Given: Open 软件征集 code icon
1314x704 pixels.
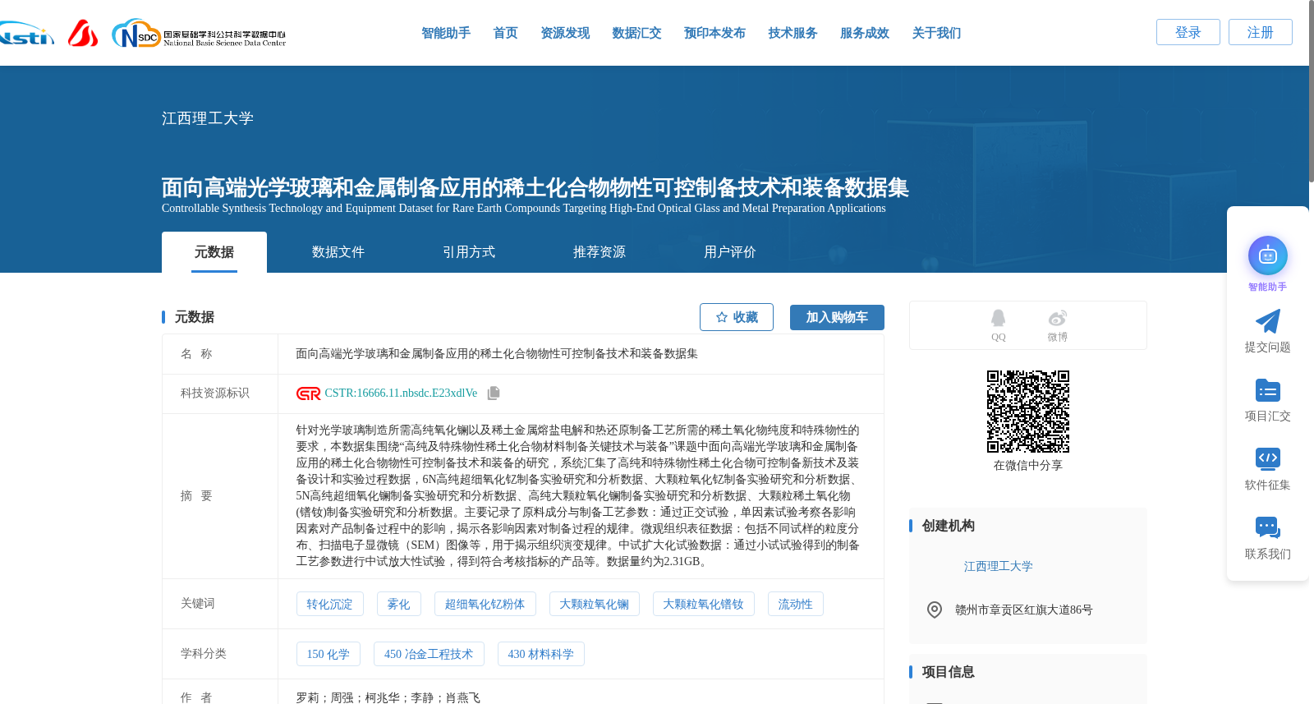Looking at the screenshot, I should [1268, 458].
